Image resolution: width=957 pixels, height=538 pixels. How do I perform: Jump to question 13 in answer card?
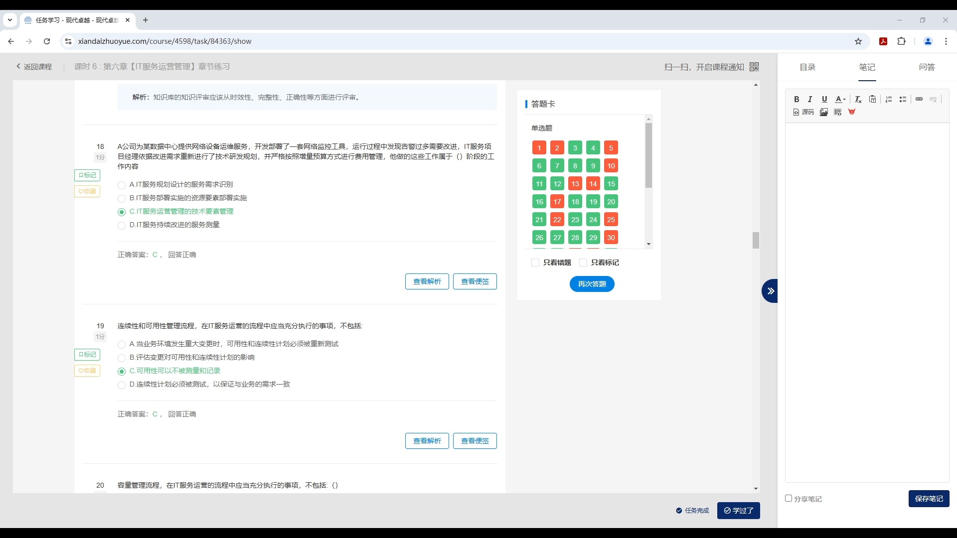[x=575, y=184]
